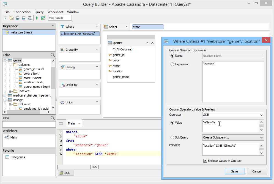Toggle Enclose Values in Quotes checkbox
274x184 pixels.
(x=205, y=161)
